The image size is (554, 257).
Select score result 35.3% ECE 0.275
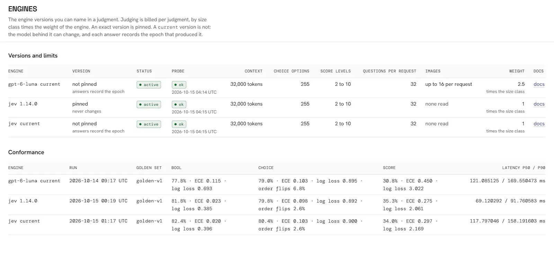click(x=410, y=205)
